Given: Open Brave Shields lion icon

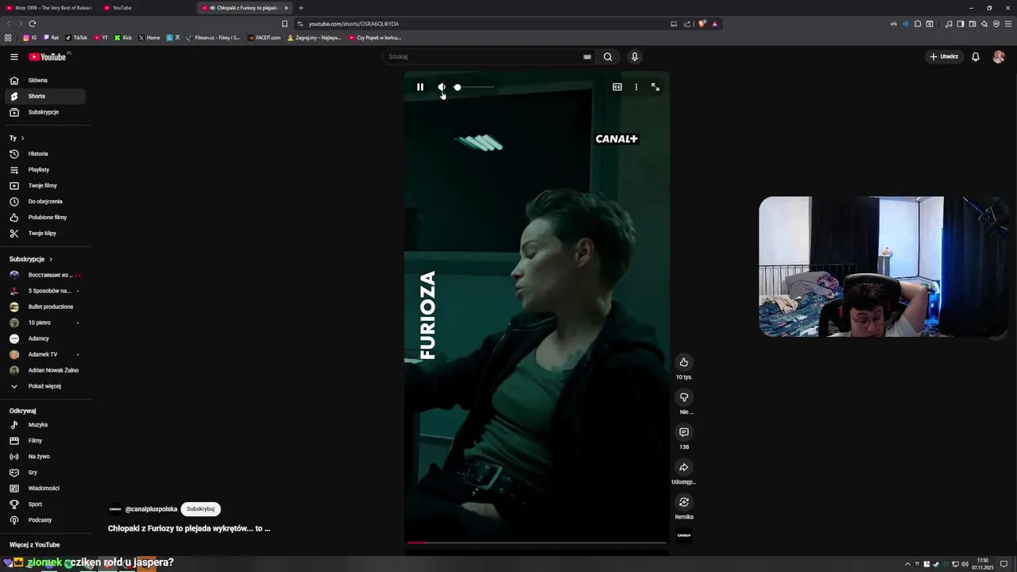Looking at the screenshot, I should pyautogui.click(x=702, y=24).
